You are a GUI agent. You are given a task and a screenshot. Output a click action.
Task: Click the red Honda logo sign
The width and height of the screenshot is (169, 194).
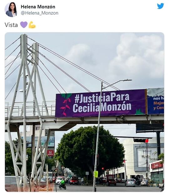coord(50,153)
